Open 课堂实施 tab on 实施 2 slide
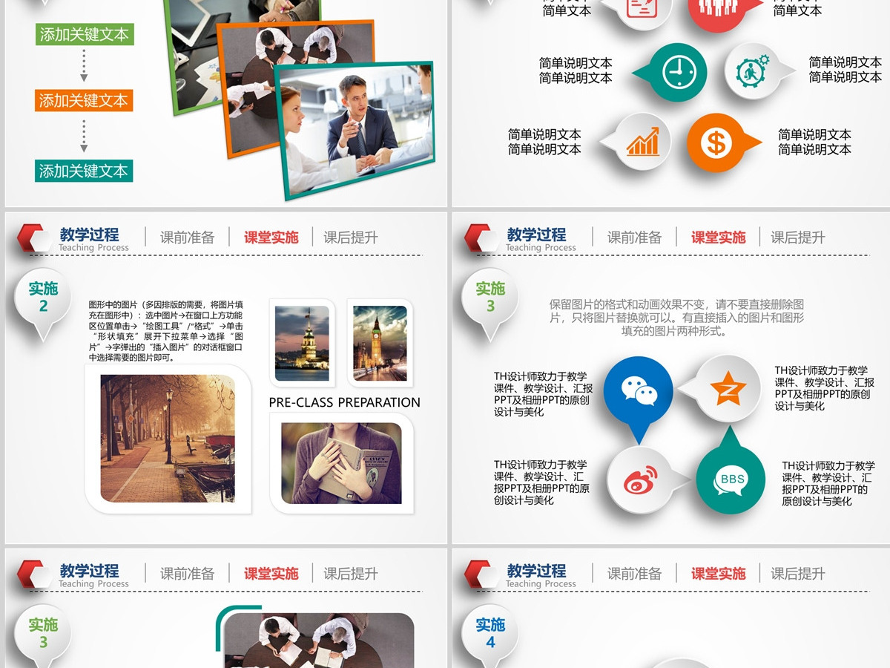 click(x=271, y=238)
